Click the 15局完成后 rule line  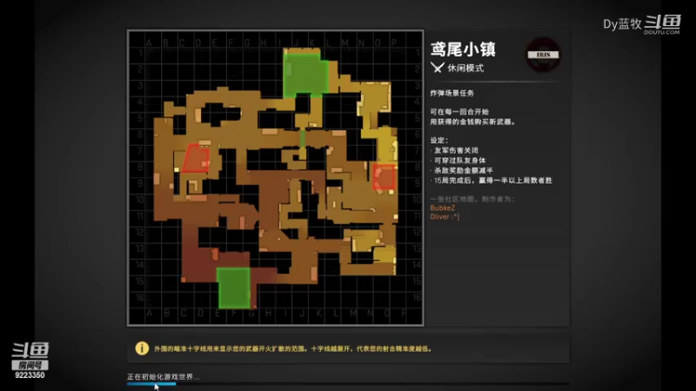click(x=492, y=181)
